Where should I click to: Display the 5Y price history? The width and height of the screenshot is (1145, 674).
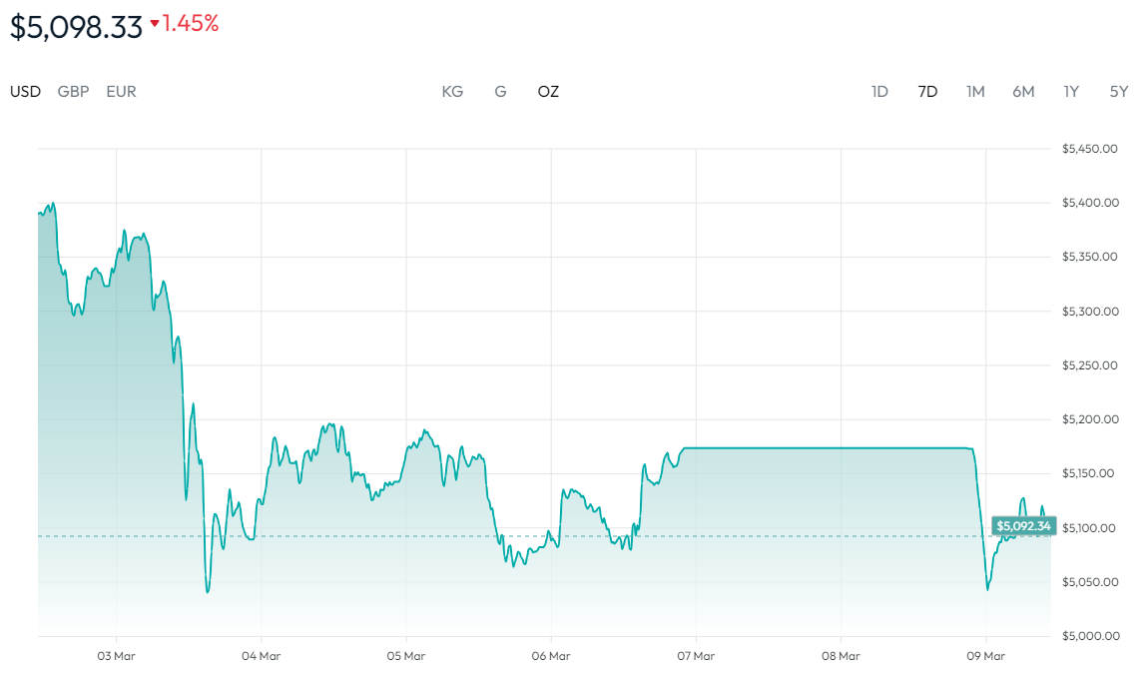click(1119, 92)
